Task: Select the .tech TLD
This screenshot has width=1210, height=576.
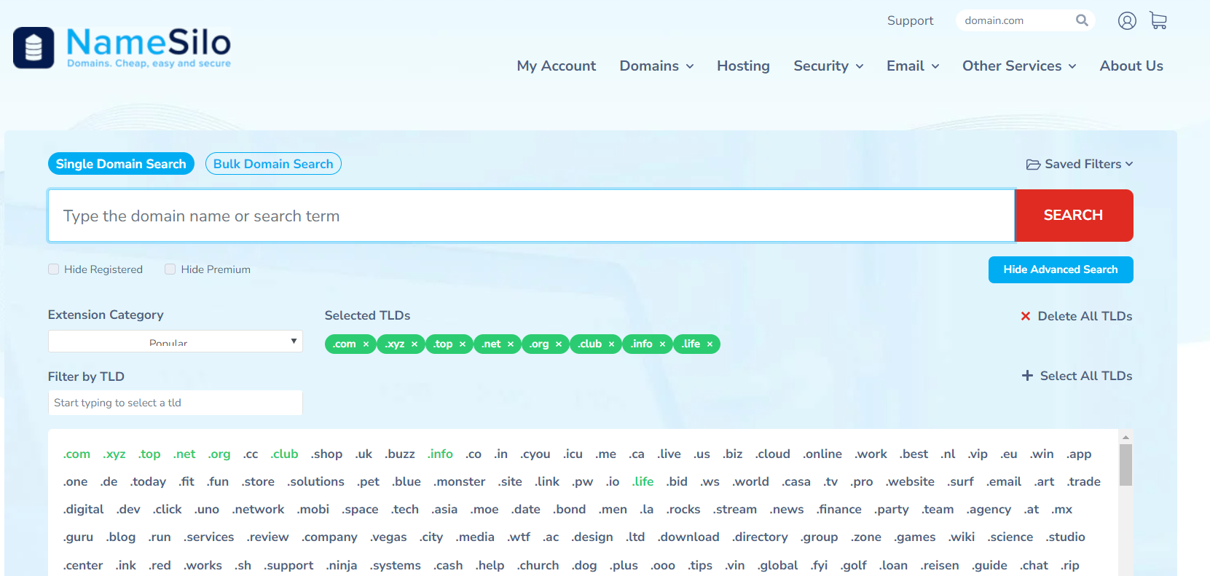Action: (405, 509)
